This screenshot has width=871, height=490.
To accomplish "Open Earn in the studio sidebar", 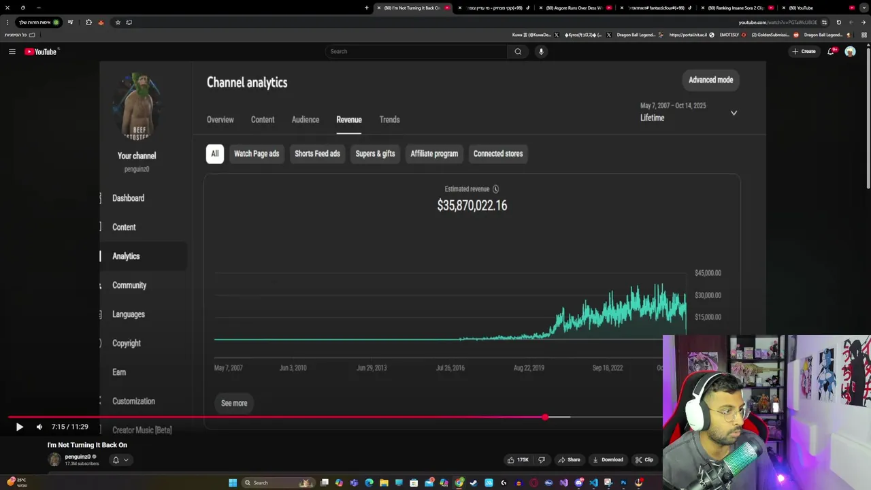I will point(119,372).
